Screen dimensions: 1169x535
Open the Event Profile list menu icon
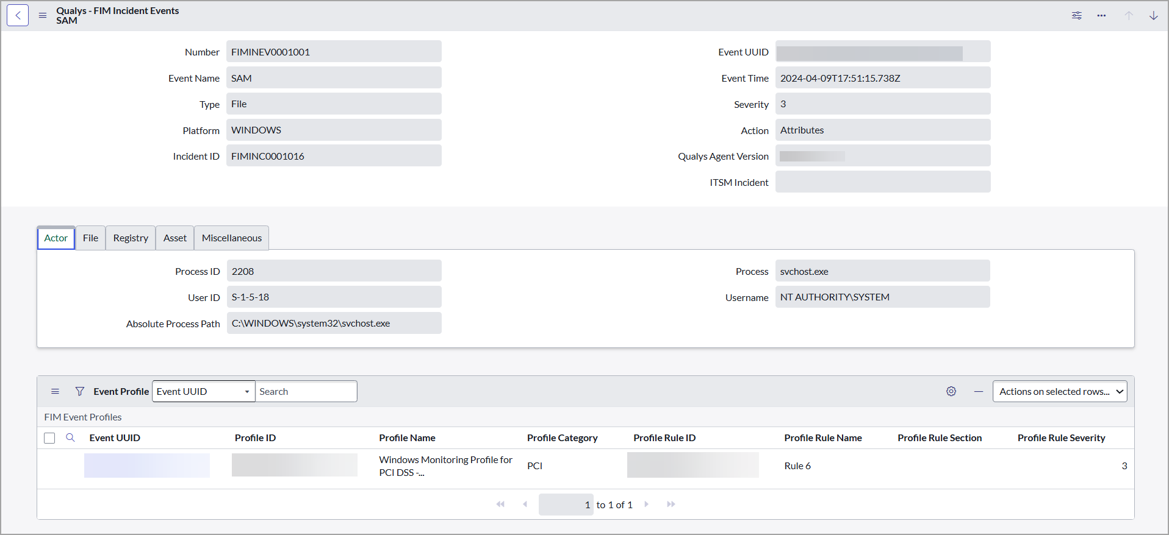pos(55,391)
